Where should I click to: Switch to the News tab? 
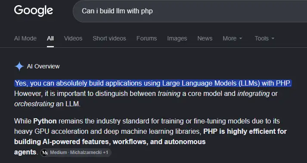click(205, 38)
